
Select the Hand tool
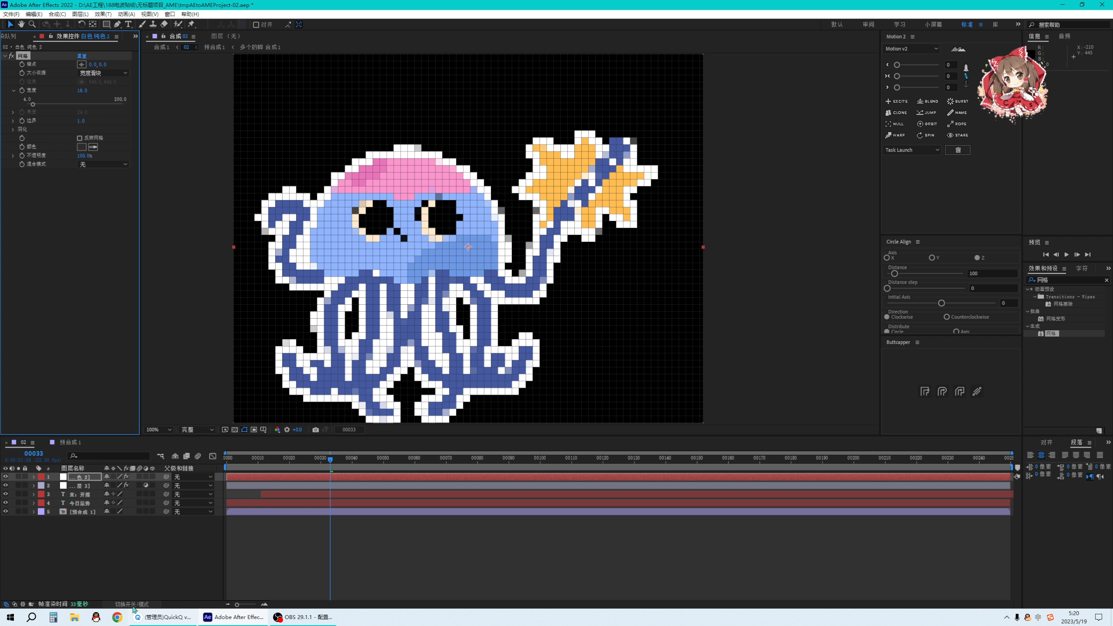tap(21, 24)
